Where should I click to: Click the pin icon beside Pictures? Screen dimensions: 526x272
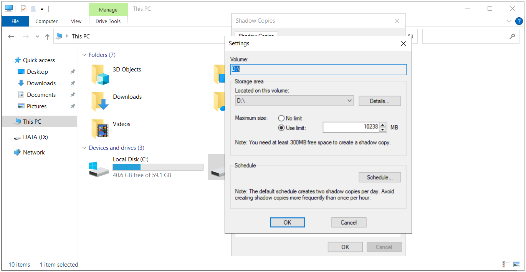[73, 106]
